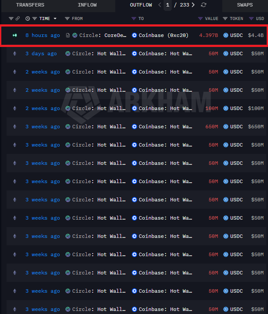The width and height of the screenshot is (268, 314).
Task: Click USDC coin icon in the 4.397B row
Action: 226,35
